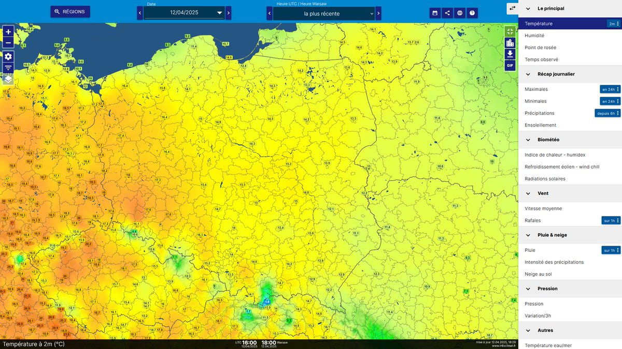The height and width of the screenshot is (349, 622).
Task: Open 'sur 1h' option for Pluie
Action: (611, 250)
